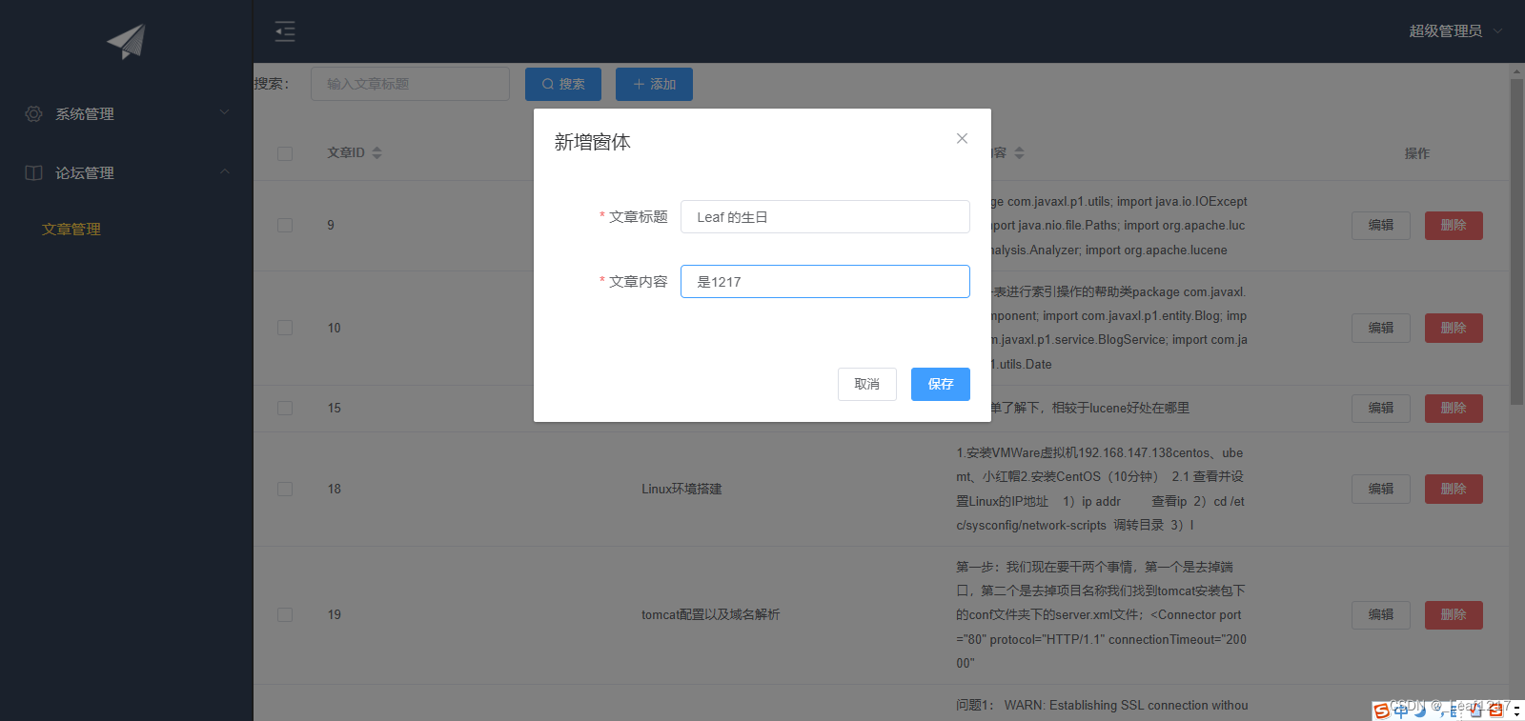The height and width of the screenshot is (721, 1525).
Task: Sort the content column using its arrows
Action: (x=1019, y=152)
